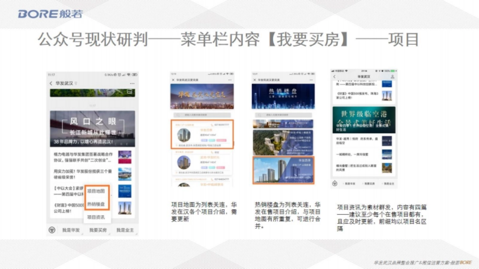Close the 华发筑武汉更美 page via X icon
This screenshot has height=269, width=479.
point(172,79)
